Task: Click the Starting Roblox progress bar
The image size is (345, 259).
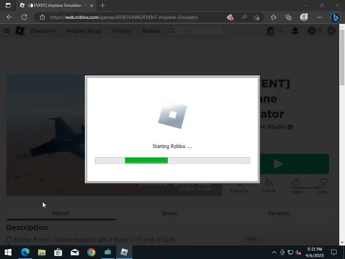Action: pyautogui.click(x=172, y=160)
